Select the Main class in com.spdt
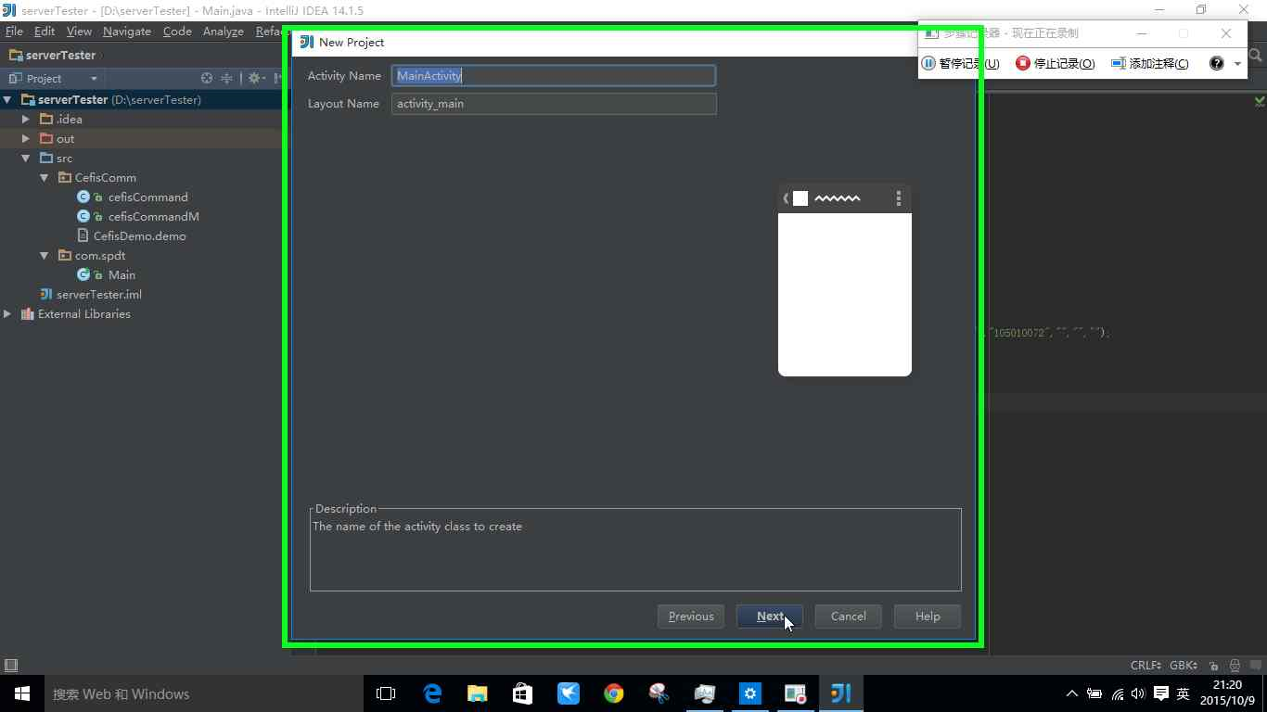1267x712 pixels. click(122, 274)
